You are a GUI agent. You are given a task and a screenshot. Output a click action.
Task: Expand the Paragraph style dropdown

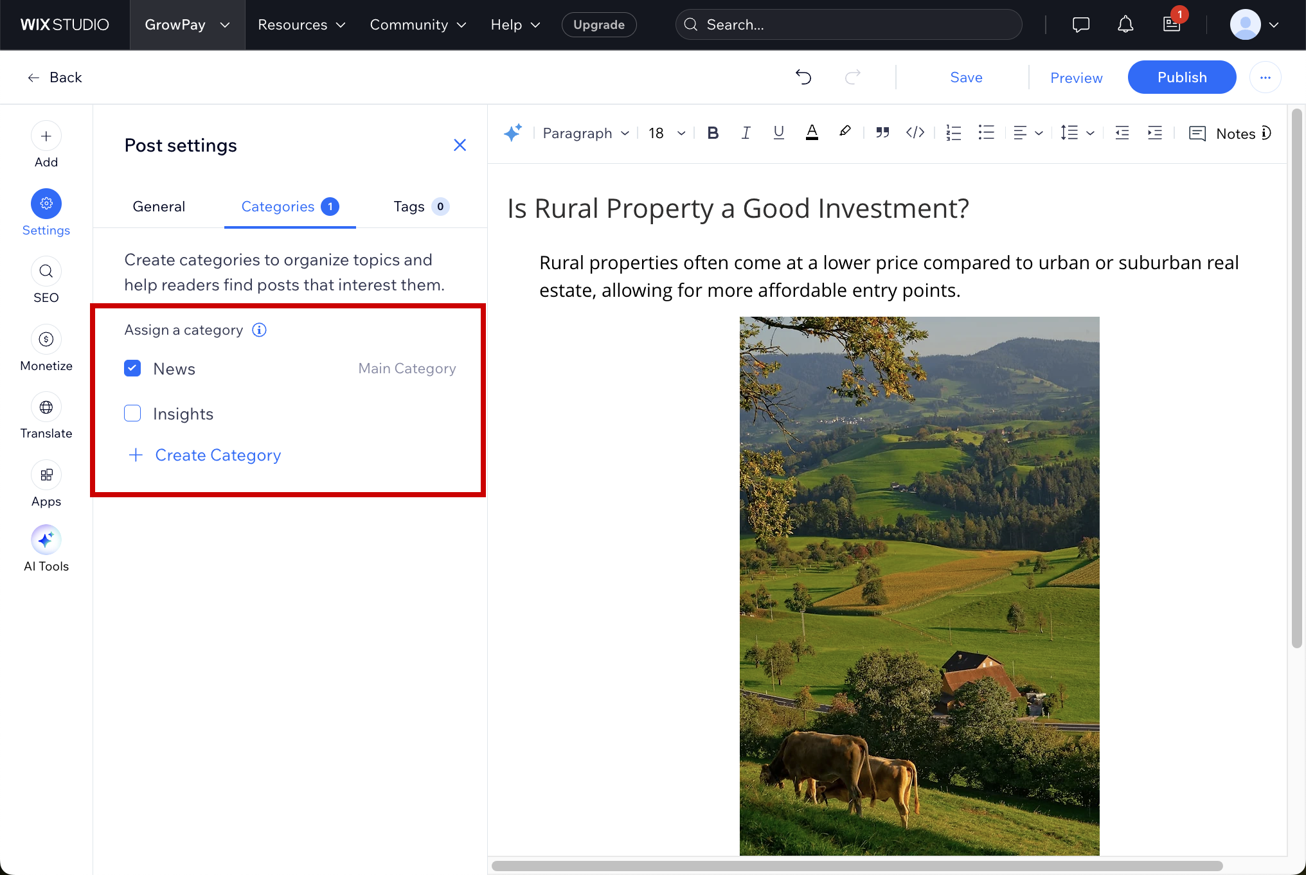(586, 133)
